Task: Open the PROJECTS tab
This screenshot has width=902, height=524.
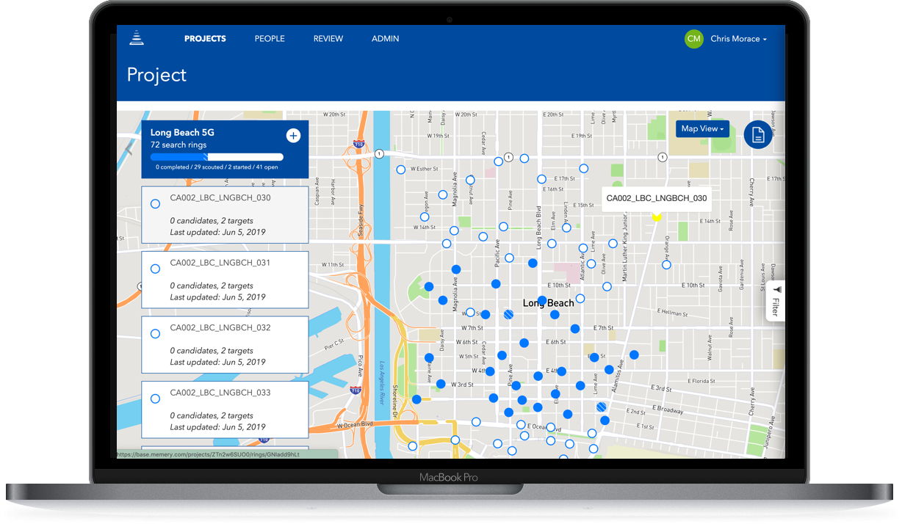Action: pyautogui.click(x=205, y=39)
